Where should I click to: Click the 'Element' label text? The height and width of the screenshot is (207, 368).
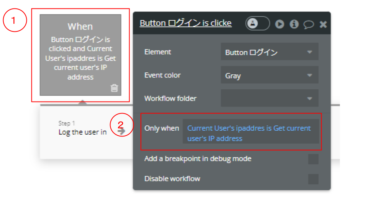coord(158,52)
